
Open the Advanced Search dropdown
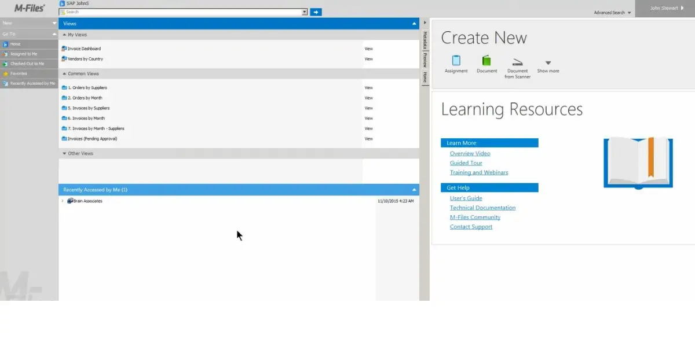(612, 13)
